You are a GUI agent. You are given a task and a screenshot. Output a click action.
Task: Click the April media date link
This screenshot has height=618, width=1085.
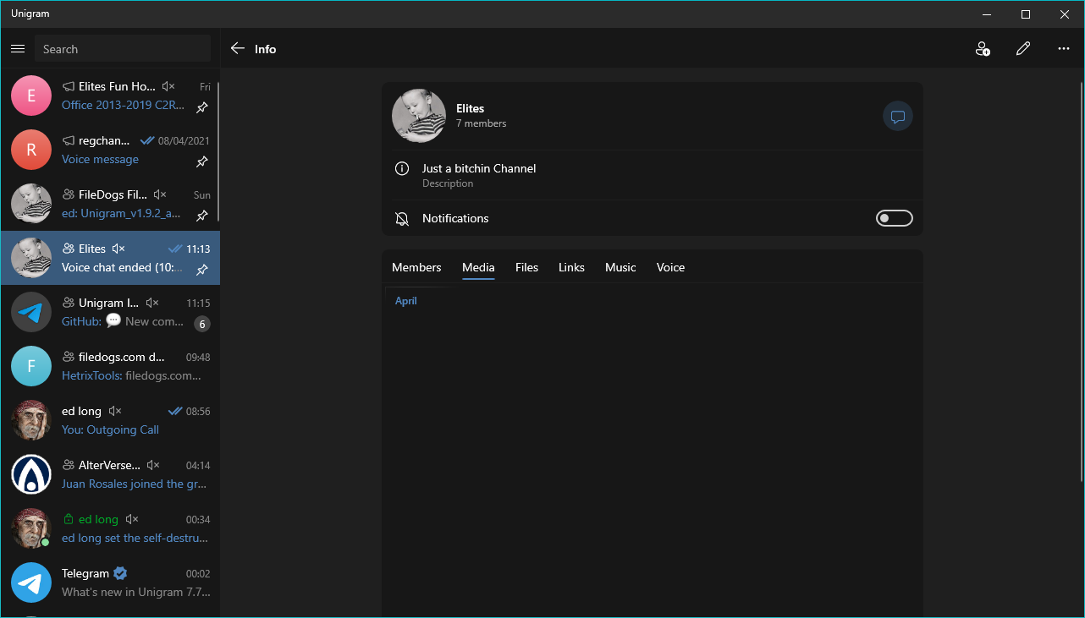(x=405, y=300)
